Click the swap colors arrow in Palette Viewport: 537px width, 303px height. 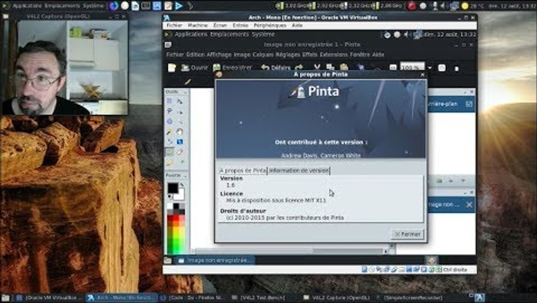coord(182,185)
